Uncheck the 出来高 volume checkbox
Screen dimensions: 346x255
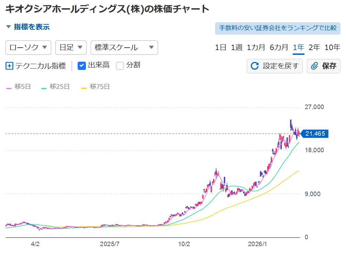pos(82,65)
